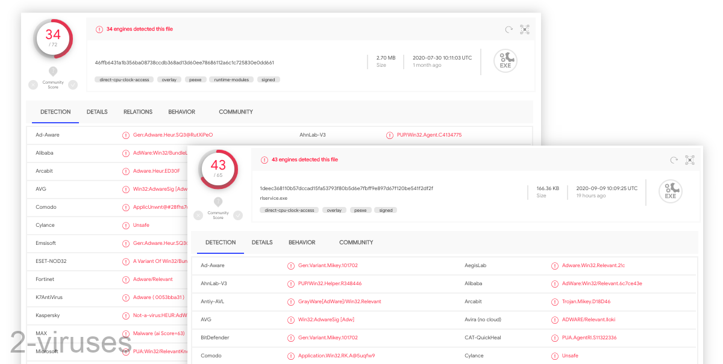The height and width of the screenshot is (364, 723).
Task: Click the EXE file type icon for rlservice.exe
Action: (671, 192)
